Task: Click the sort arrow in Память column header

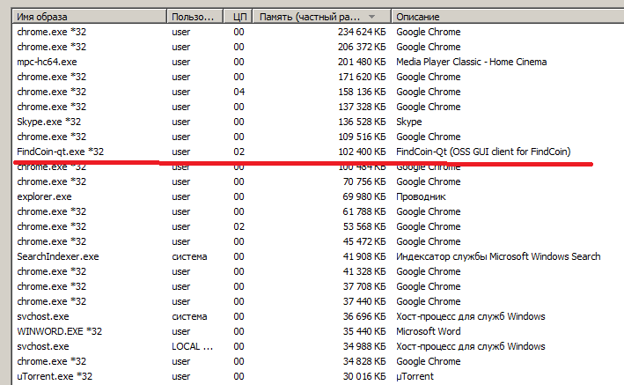Action: tap(371, 17)
